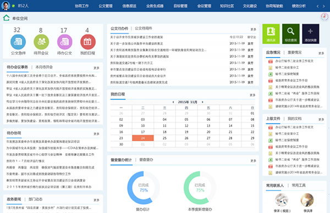Open the 我的日程 red calendar icon

click(88, 42)
